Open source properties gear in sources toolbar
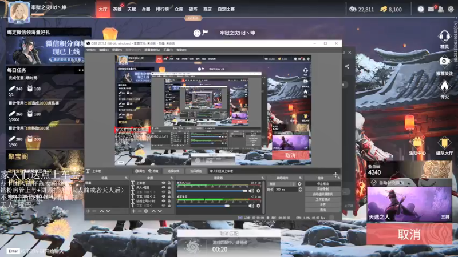458x257 pixels. [146, 211]
